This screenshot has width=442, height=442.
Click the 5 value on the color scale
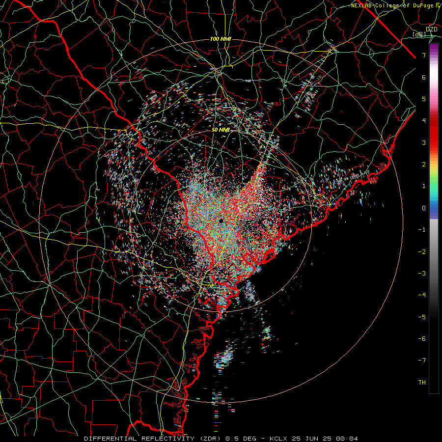(424, 99)
